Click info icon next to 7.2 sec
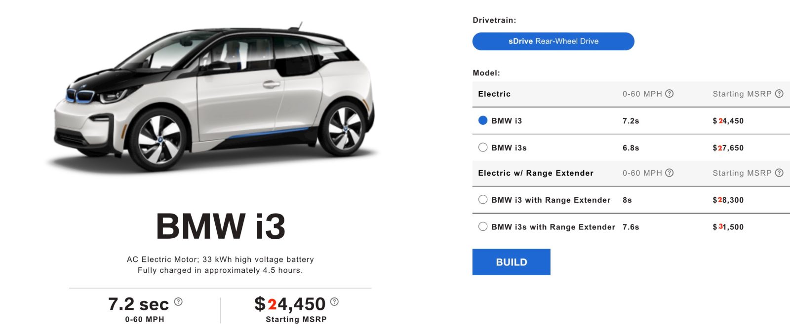Screen dimensions: 790x331 point(178,301)
